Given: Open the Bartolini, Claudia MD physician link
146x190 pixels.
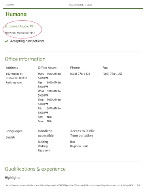Looking at the screenshot, I should coord(20,26).
